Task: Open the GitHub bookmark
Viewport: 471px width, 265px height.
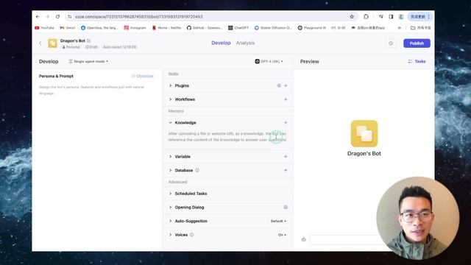Action: (205, 28)
